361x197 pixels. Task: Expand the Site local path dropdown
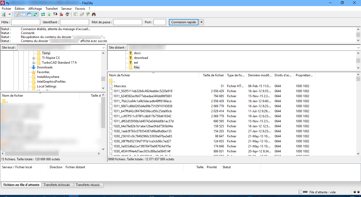103,48
